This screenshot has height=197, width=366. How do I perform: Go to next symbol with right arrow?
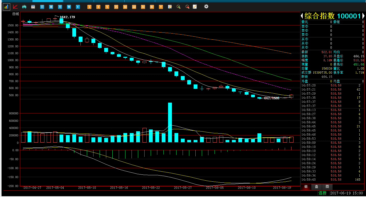pyautogui.click(x=363, y=16)
